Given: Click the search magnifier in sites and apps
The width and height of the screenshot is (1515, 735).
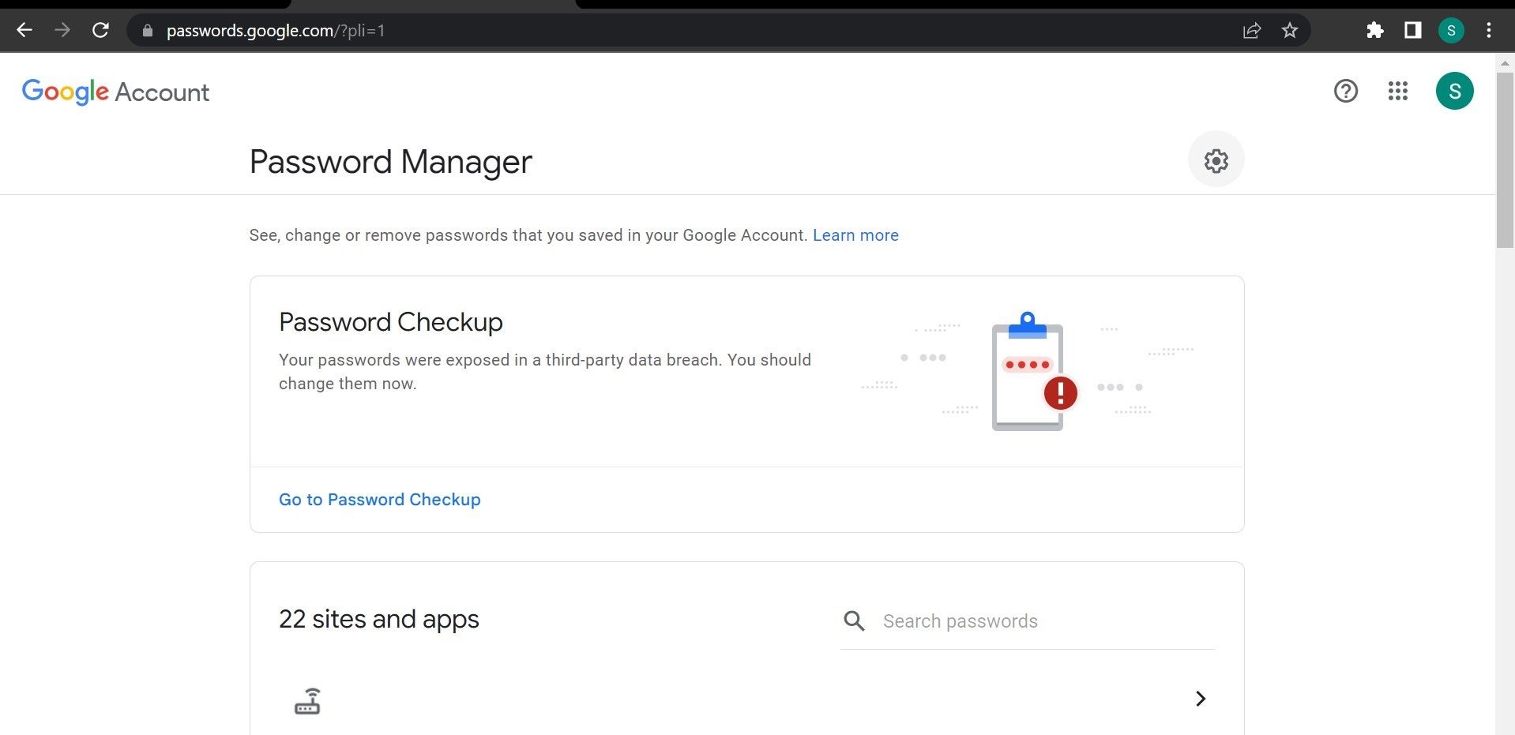Looking at the screenshot, I should [x=854, y=621].
